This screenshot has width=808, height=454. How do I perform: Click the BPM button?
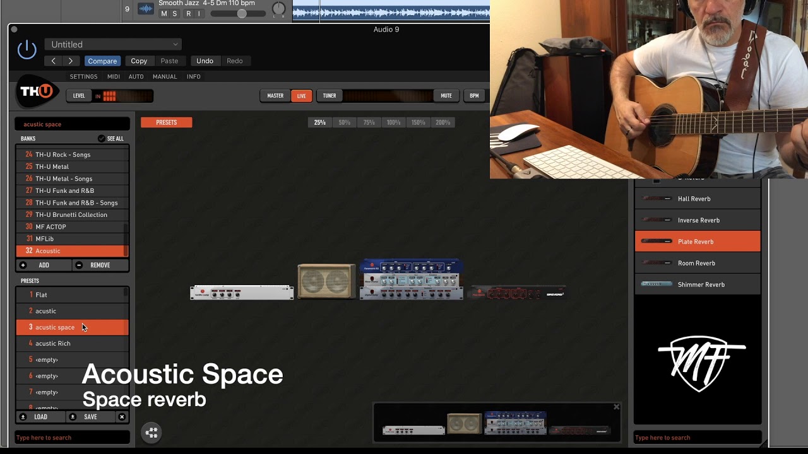tap(474, 96)
